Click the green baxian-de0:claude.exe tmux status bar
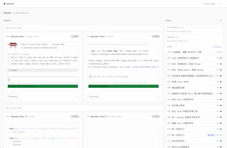The width and height of the screenshot is (227, 148). (x=43, y=86)
